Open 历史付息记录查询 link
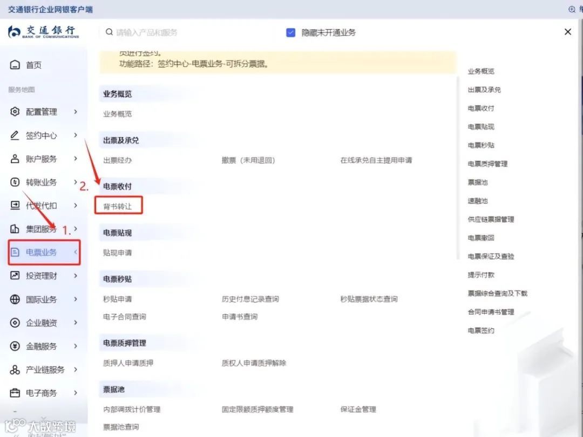Screen dimensions: 583x437 [x=250, y=299]
